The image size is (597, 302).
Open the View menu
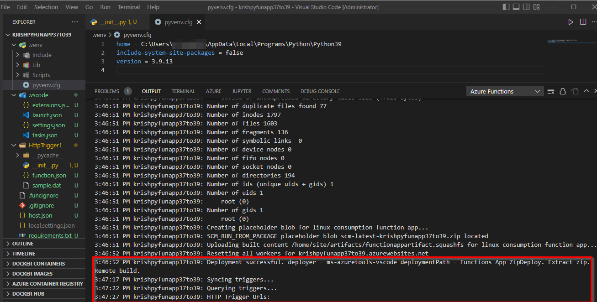pyautogui.click(x=72, y=7)
